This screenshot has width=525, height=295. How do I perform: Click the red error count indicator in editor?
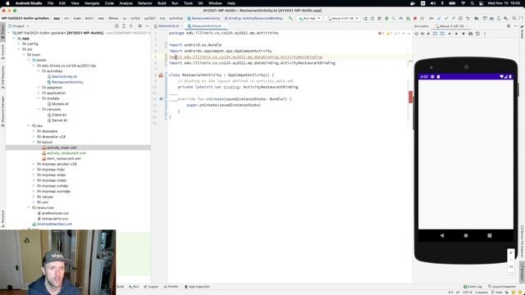tap(381, 34)
